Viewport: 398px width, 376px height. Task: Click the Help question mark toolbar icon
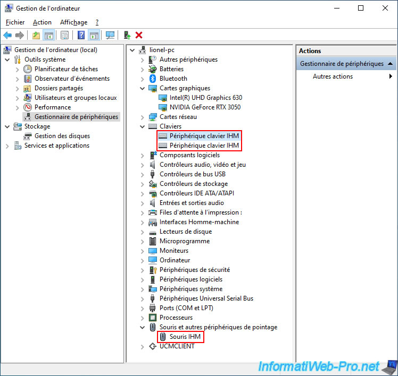(x=81, y=35)
